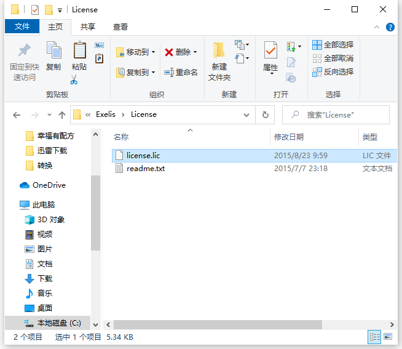Go back with the left arrow

(x=17, y=115)
